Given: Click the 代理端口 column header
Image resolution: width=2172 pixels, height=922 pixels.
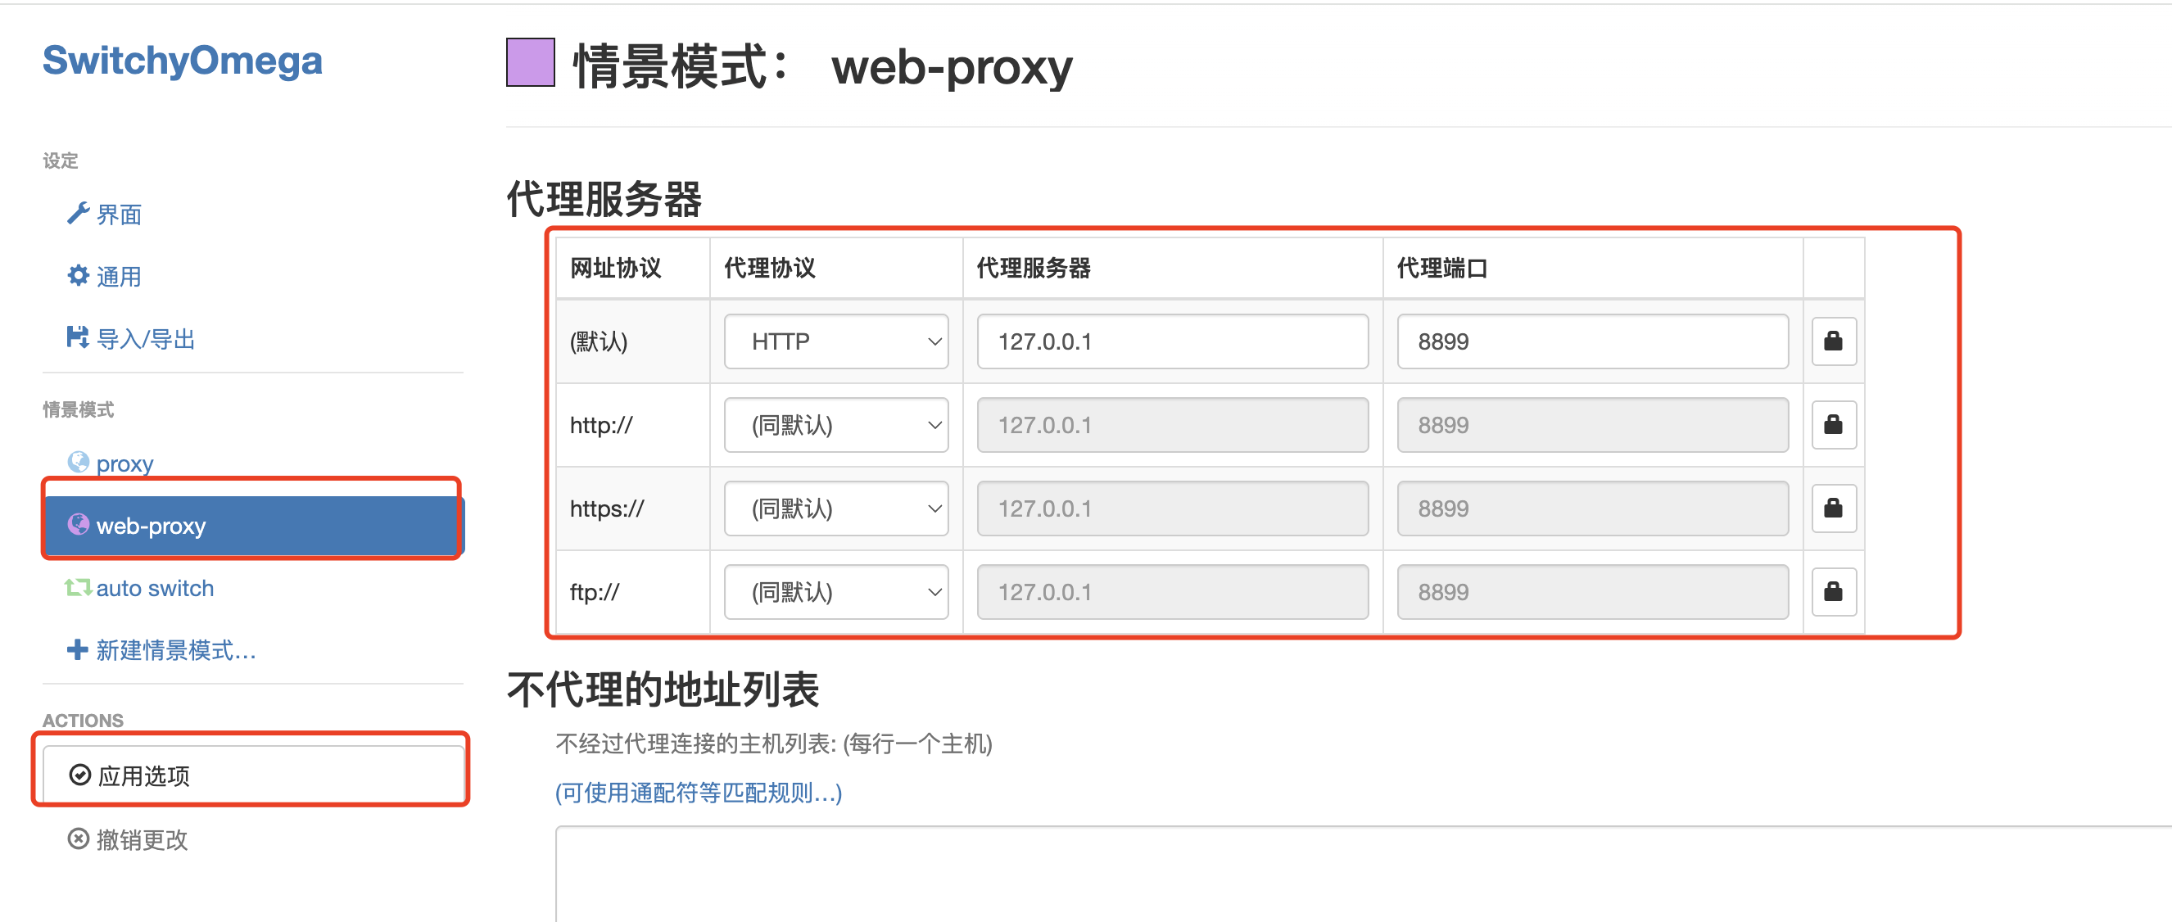Looking at the screenshot, I should point(1441,268).
